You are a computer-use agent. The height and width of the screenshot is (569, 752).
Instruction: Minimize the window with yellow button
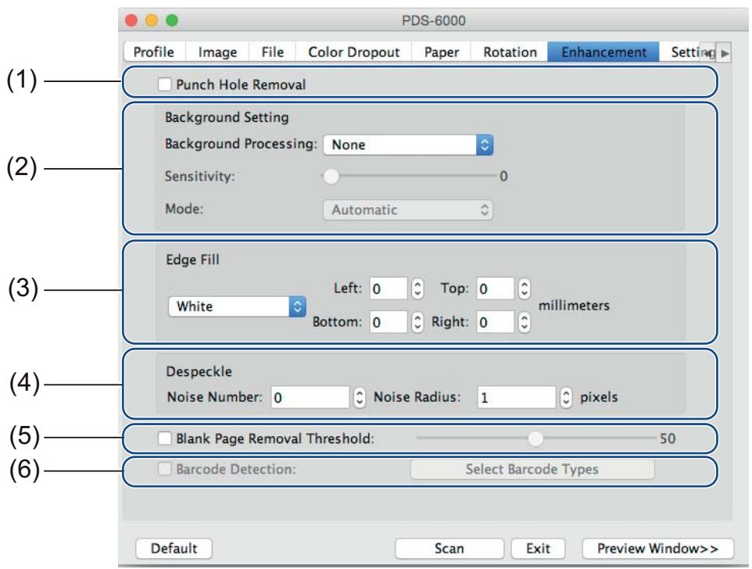(x=152, y=20)
